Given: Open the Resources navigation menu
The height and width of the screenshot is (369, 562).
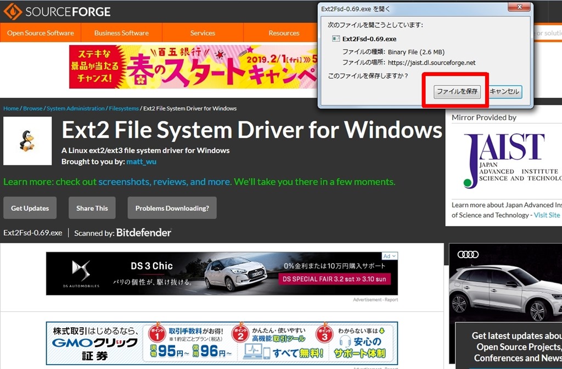Looking at the screenshot, I should pyautogui.click(x=284, y=33).
